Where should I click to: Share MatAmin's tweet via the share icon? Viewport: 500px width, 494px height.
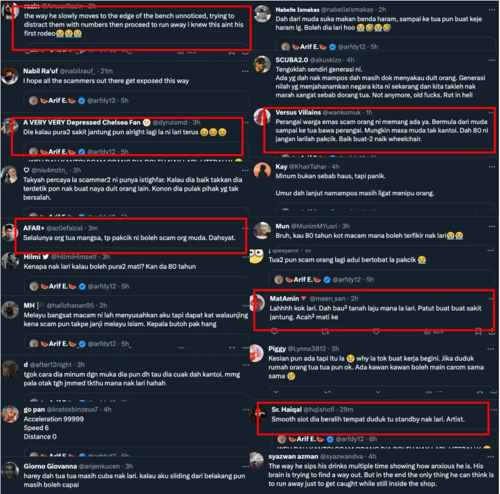(x=492, y=332)
